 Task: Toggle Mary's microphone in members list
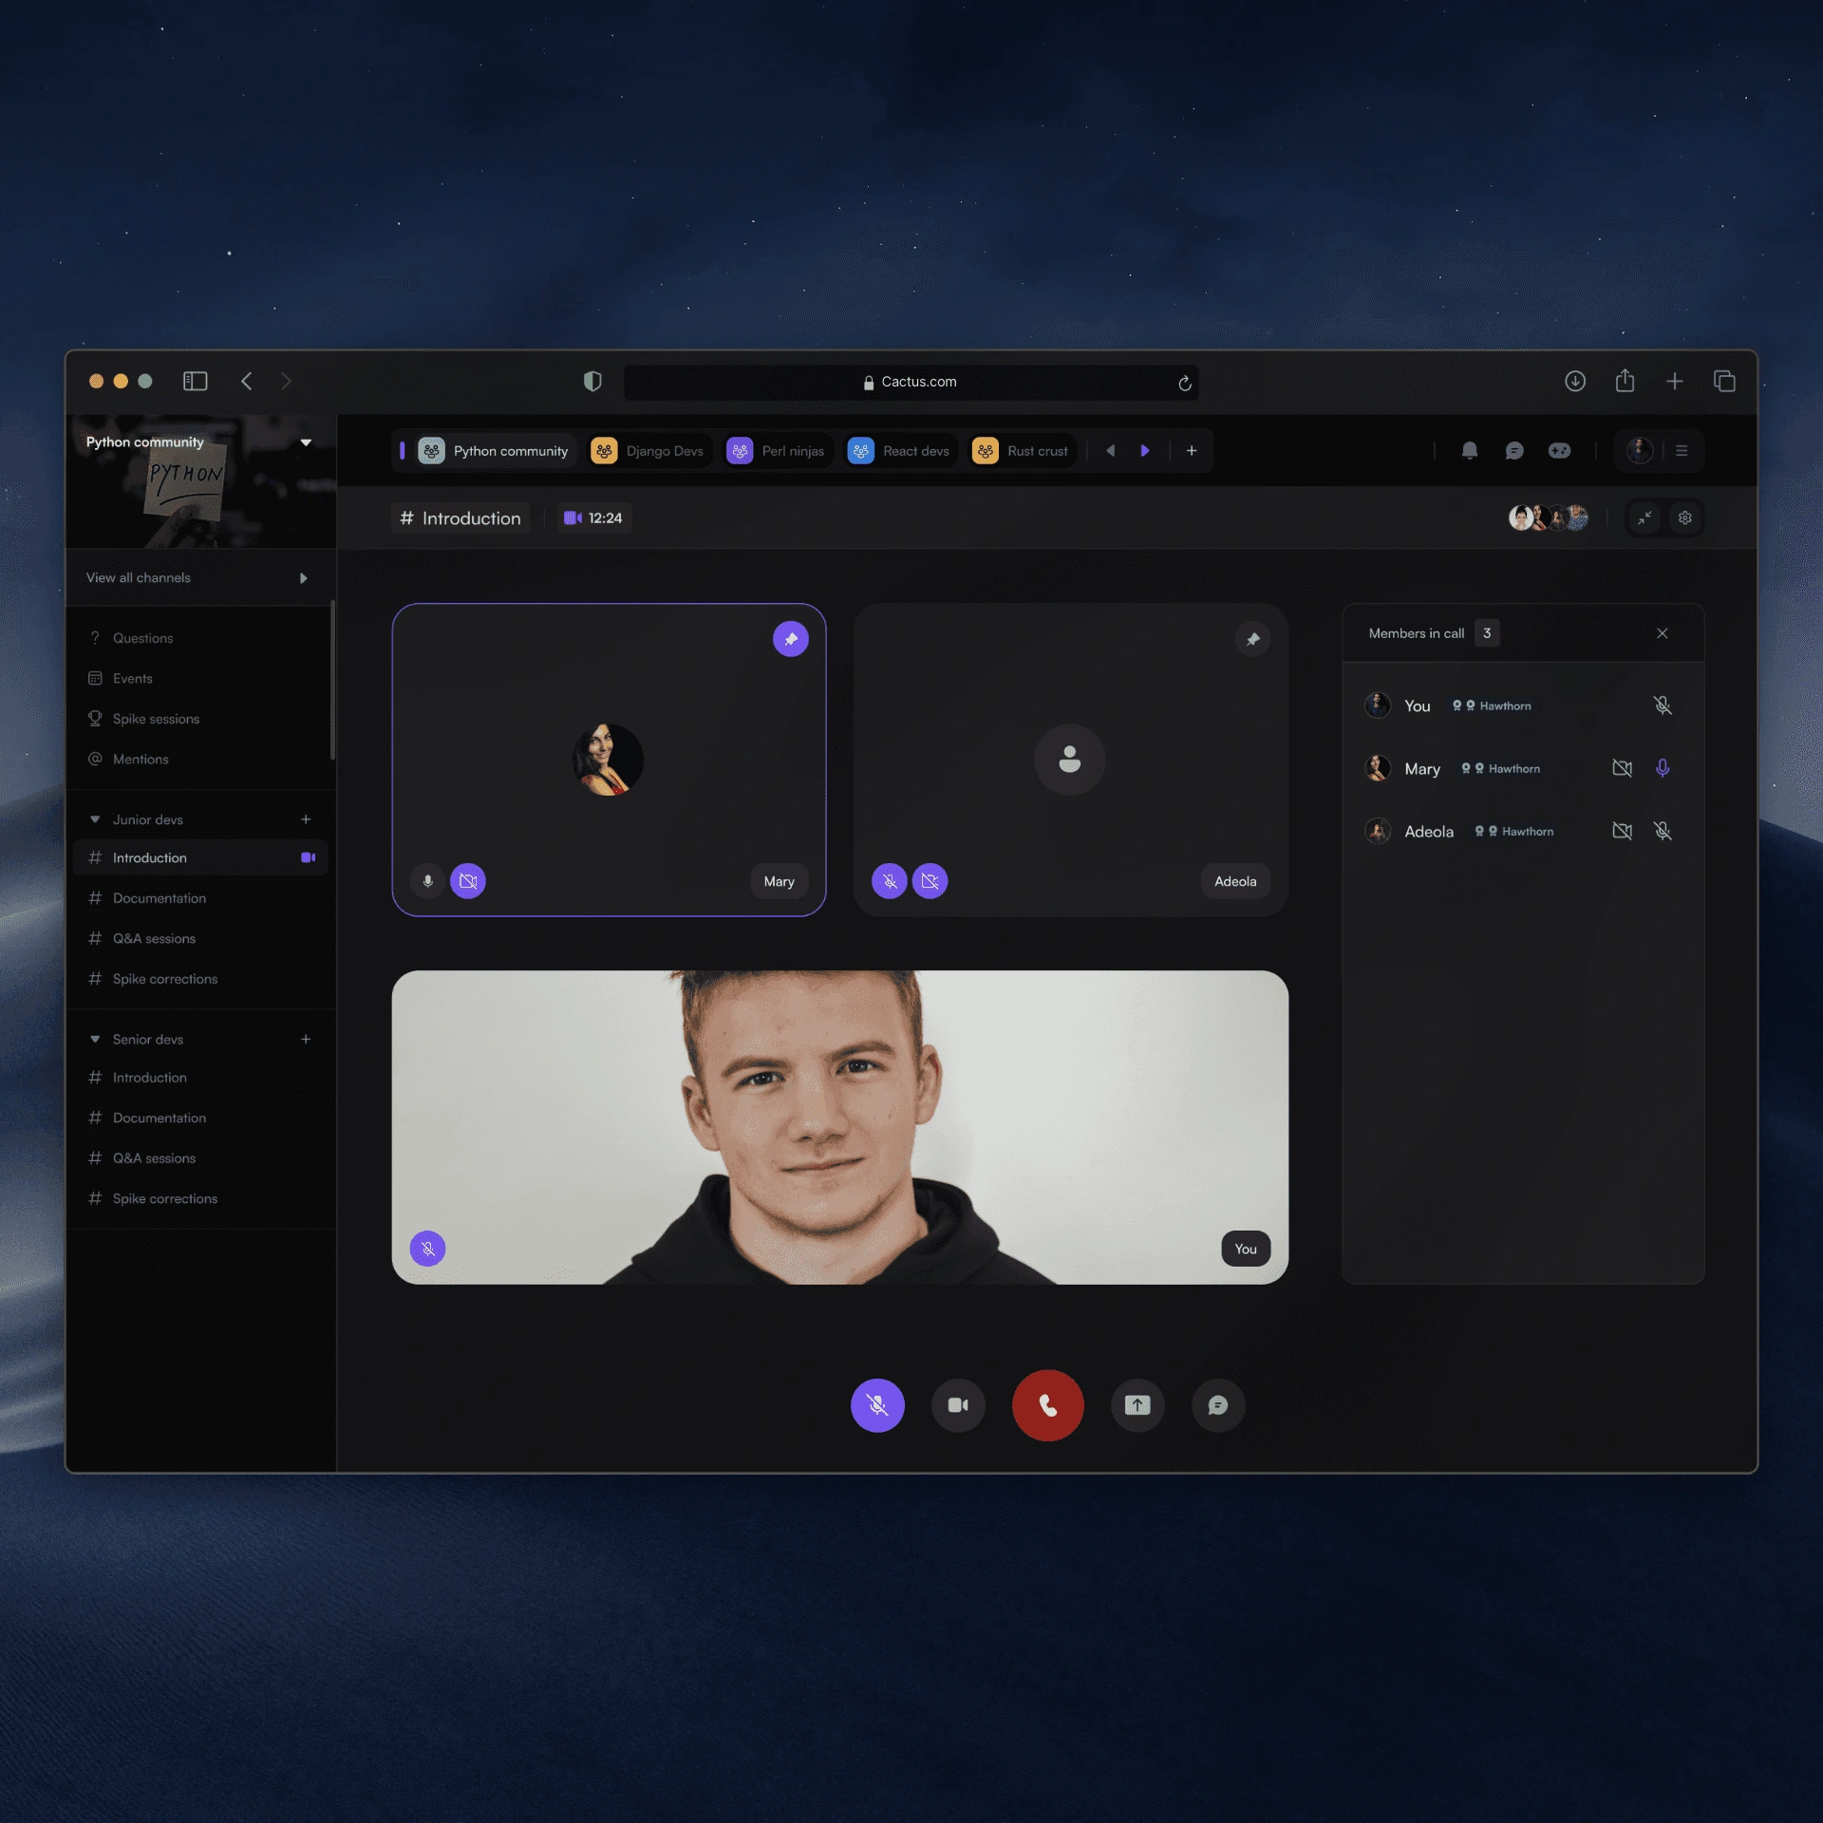click(x=1662, y=768)
